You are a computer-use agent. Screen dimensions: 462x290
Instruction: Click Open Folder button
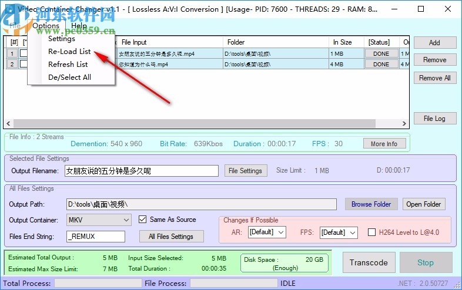click(x=424, y=204)
